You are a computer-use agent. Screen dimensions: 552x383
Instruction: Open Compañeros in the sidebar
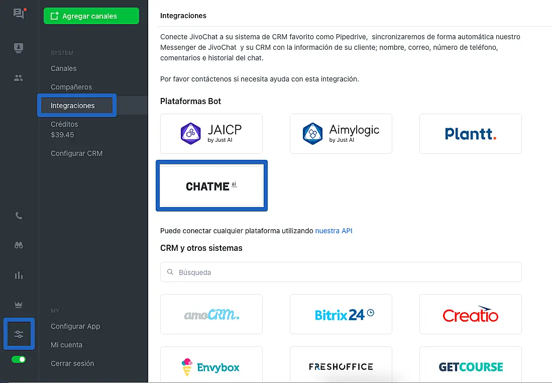tap(71, 87)
